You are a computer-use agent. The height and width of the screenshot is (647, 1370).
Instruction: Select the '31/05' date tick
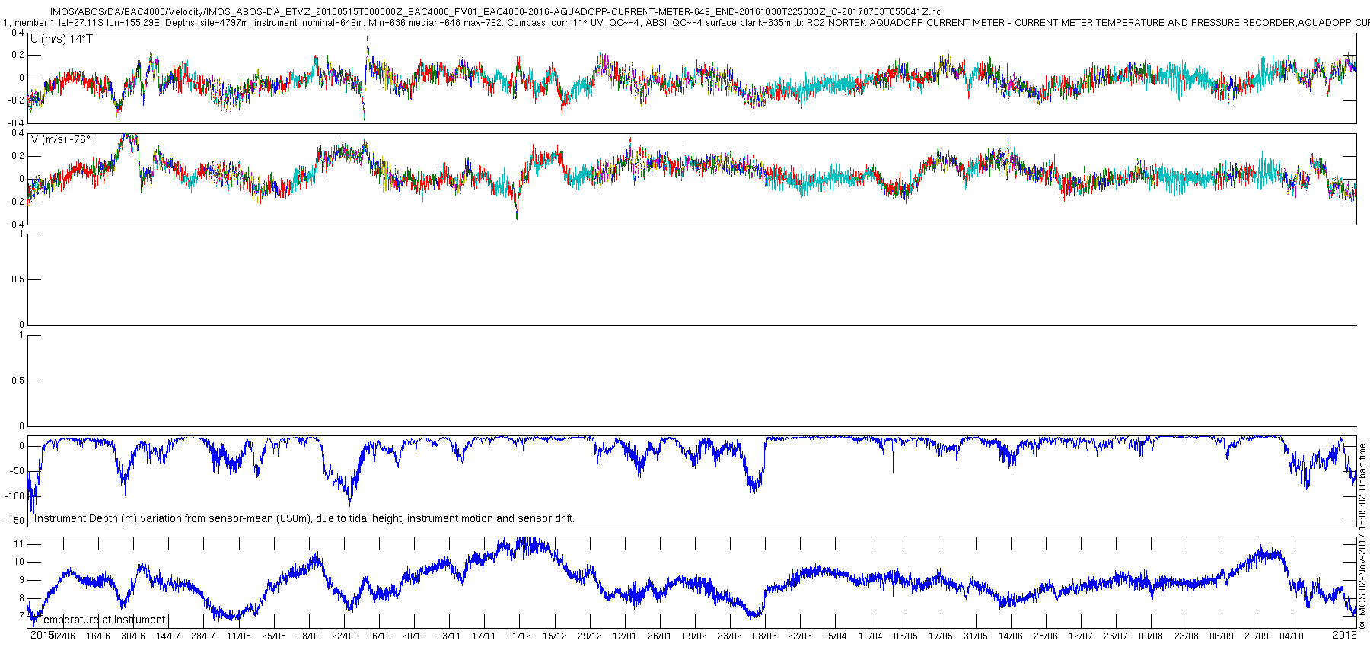point(976,636)
